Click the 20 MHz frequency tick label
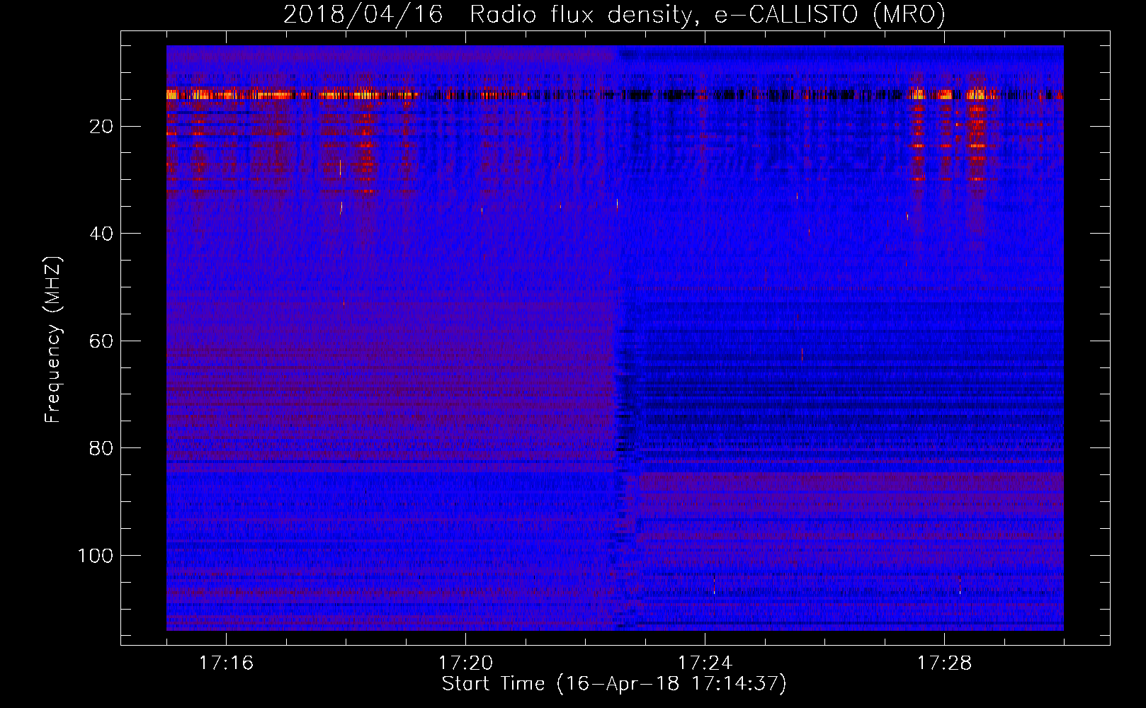The height and width of the screenshot is (708, 1146). pos(101,127)
